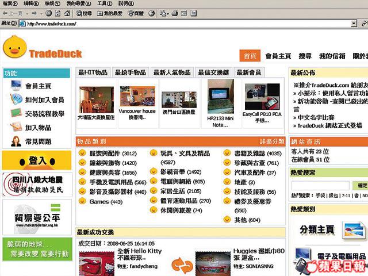Click the 交易流程教學 sidebar icon
The height and width of the screenshot is (276, 368).
(x=16, y=114)
